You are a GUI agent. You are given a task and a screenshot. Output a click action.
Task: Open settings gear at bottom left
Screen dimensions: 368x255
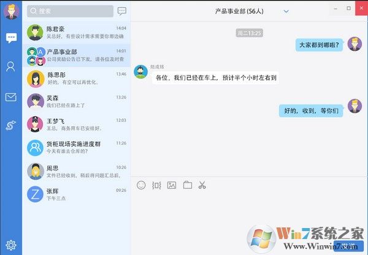(10, 246)
